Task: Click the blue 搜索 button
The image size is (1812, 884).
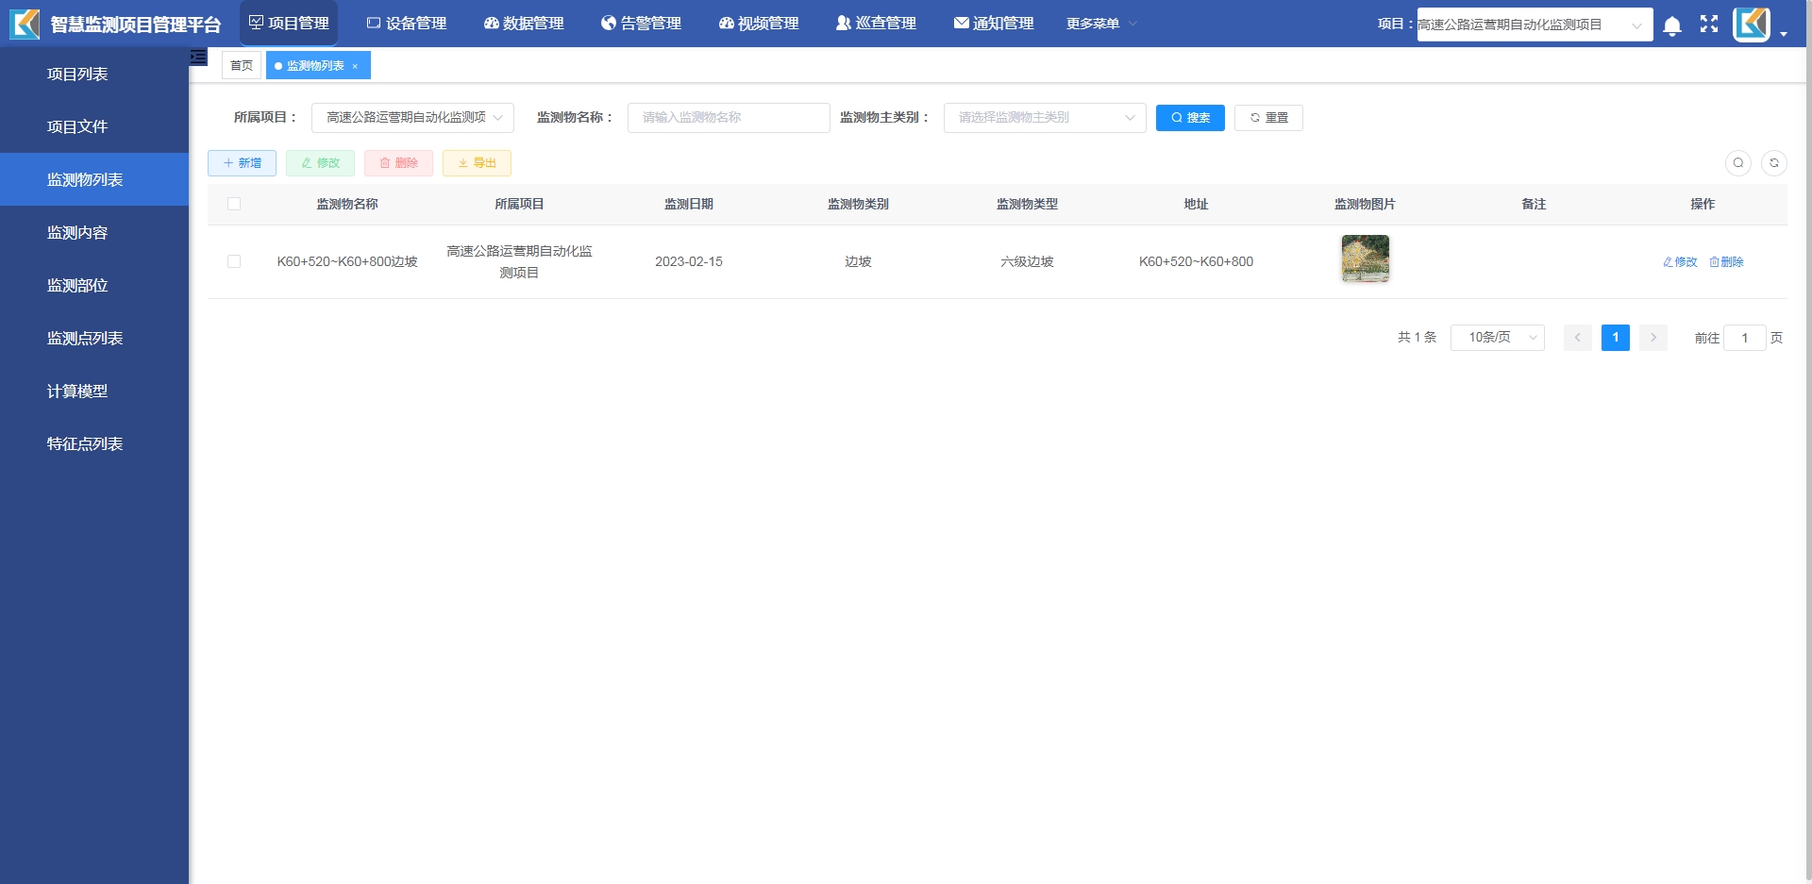Action: point(1190,118)
